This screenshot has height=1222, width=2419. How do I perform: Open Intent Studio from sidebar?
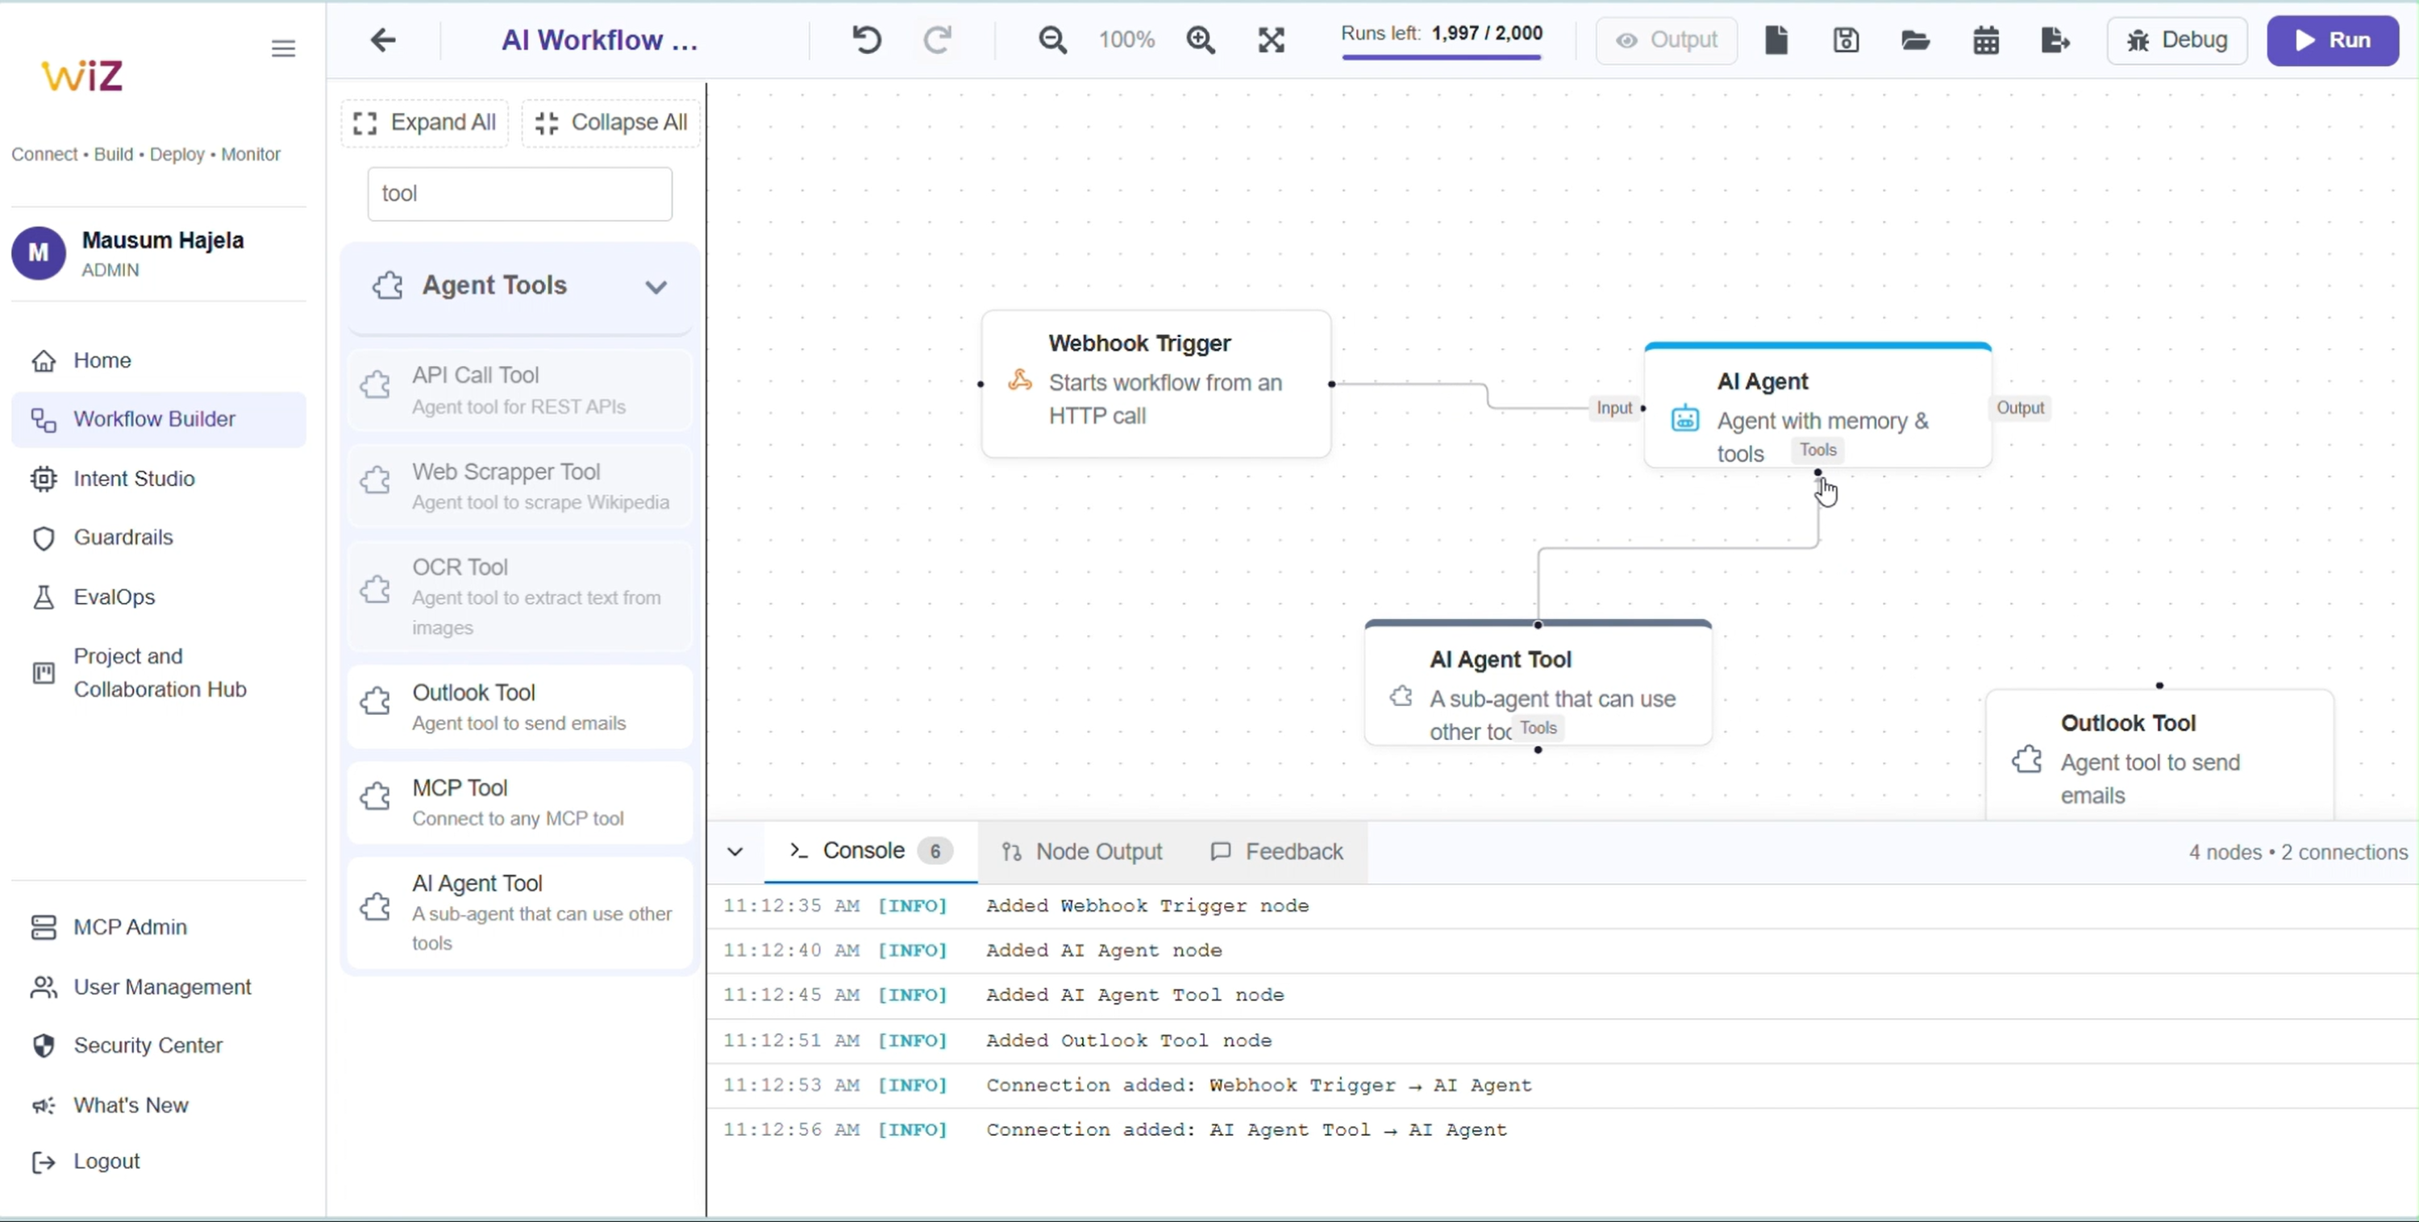[135, 479]
